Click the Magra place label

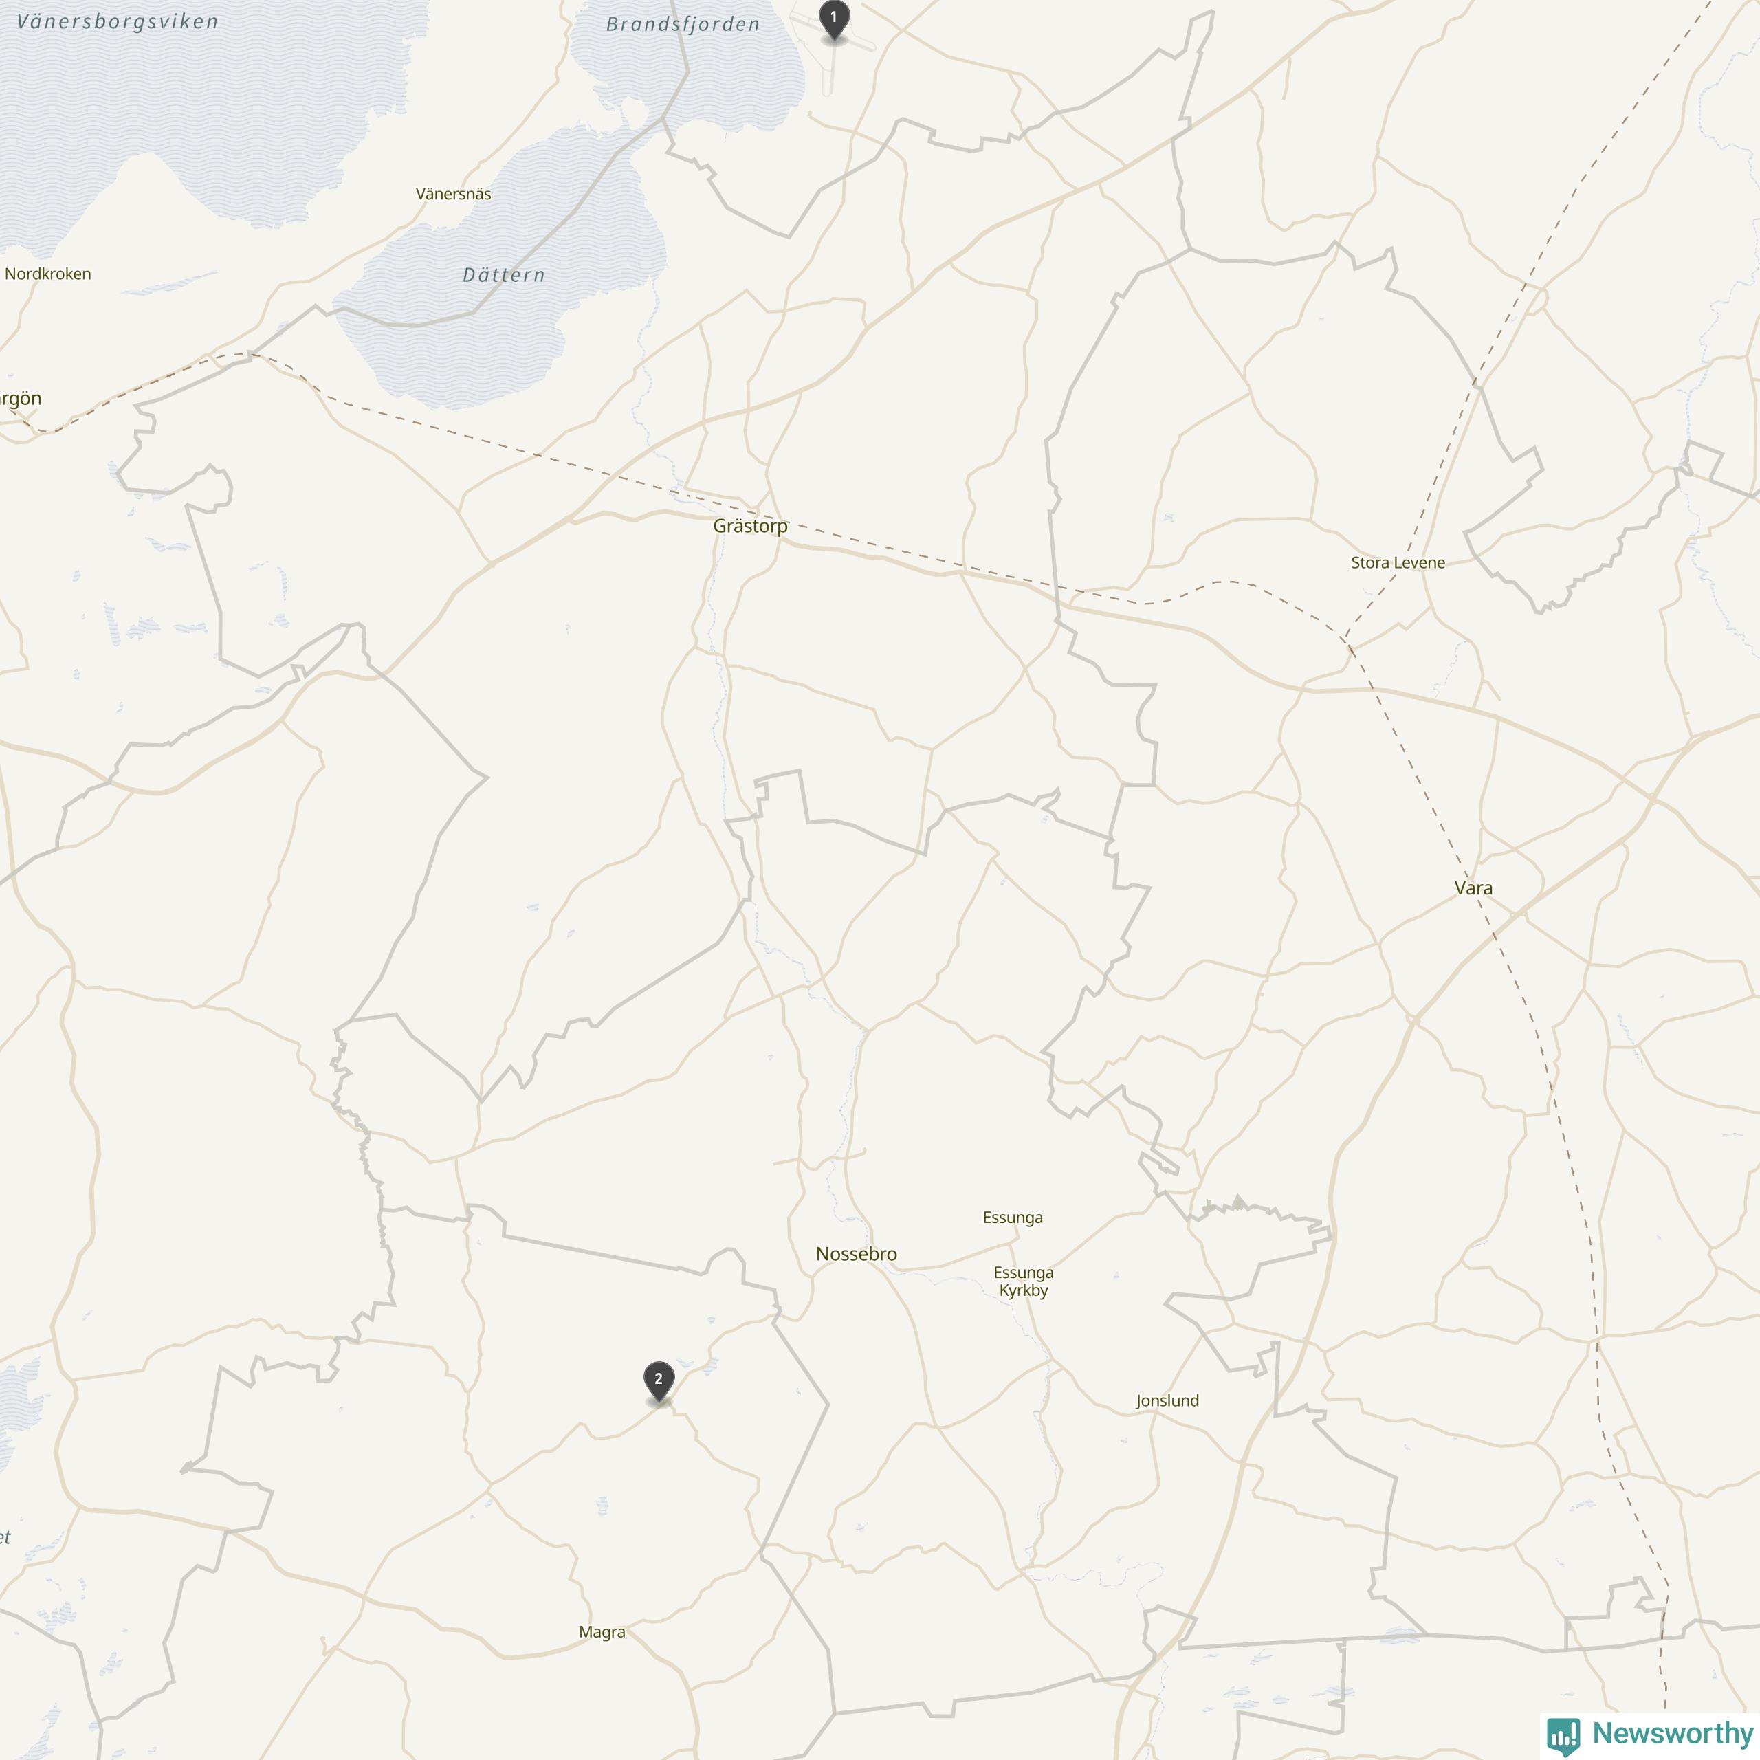tap(602, 1632)
